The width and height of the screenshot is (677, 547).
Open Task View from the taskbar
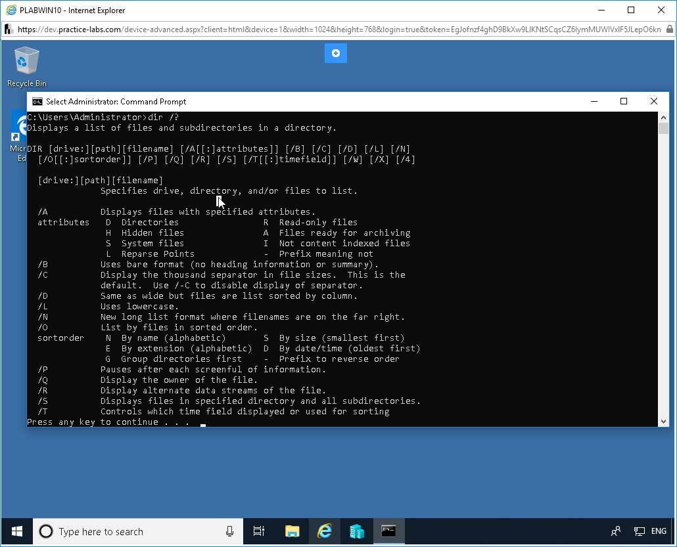point(258,531)
